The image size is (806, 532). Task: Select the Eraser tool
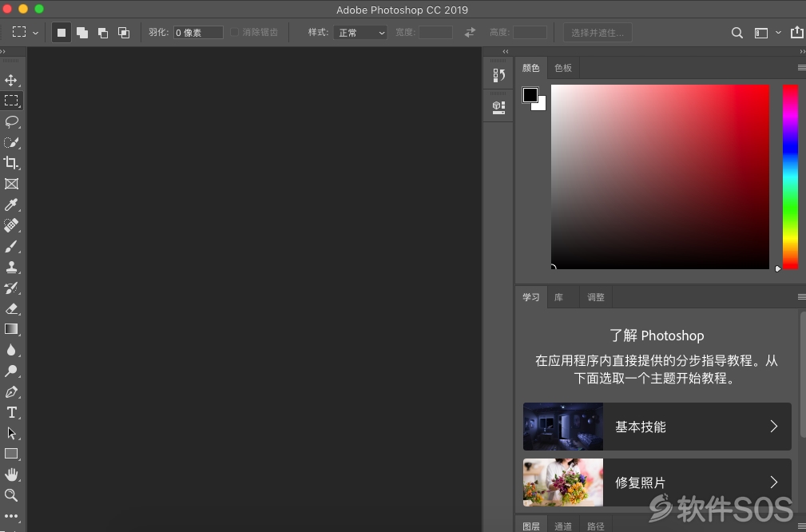(11, 308)
